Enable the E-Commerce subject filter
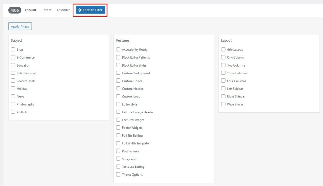Image resolution: width=323 pixels, height=186 pixels. point(13,57)
